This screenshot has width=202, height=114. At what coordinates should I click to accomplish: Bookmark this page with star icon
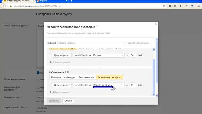tap(170, 6)
